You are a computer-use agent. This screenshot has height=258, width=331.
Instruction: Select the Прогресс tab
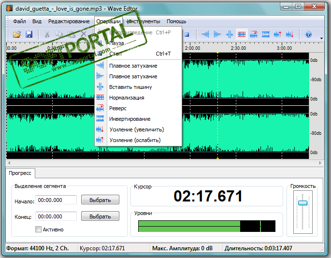(20, 173)
